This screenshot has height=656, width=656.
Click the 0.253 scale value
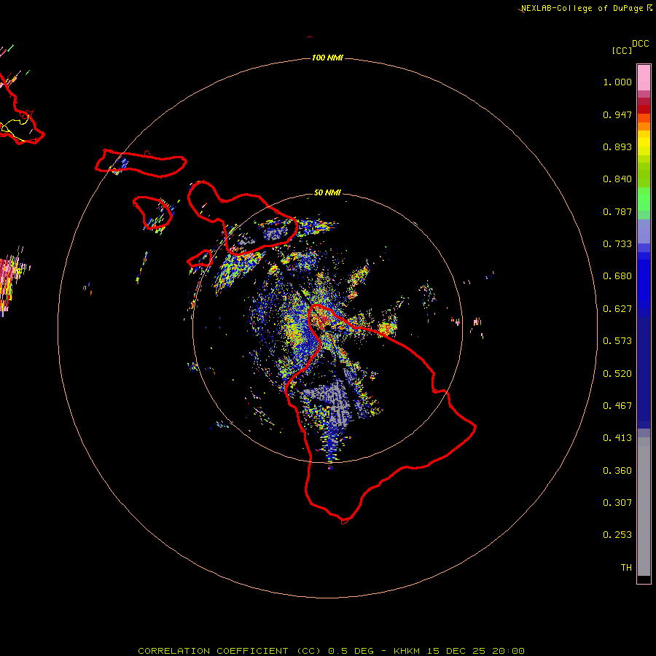click(x=617, y=535)
